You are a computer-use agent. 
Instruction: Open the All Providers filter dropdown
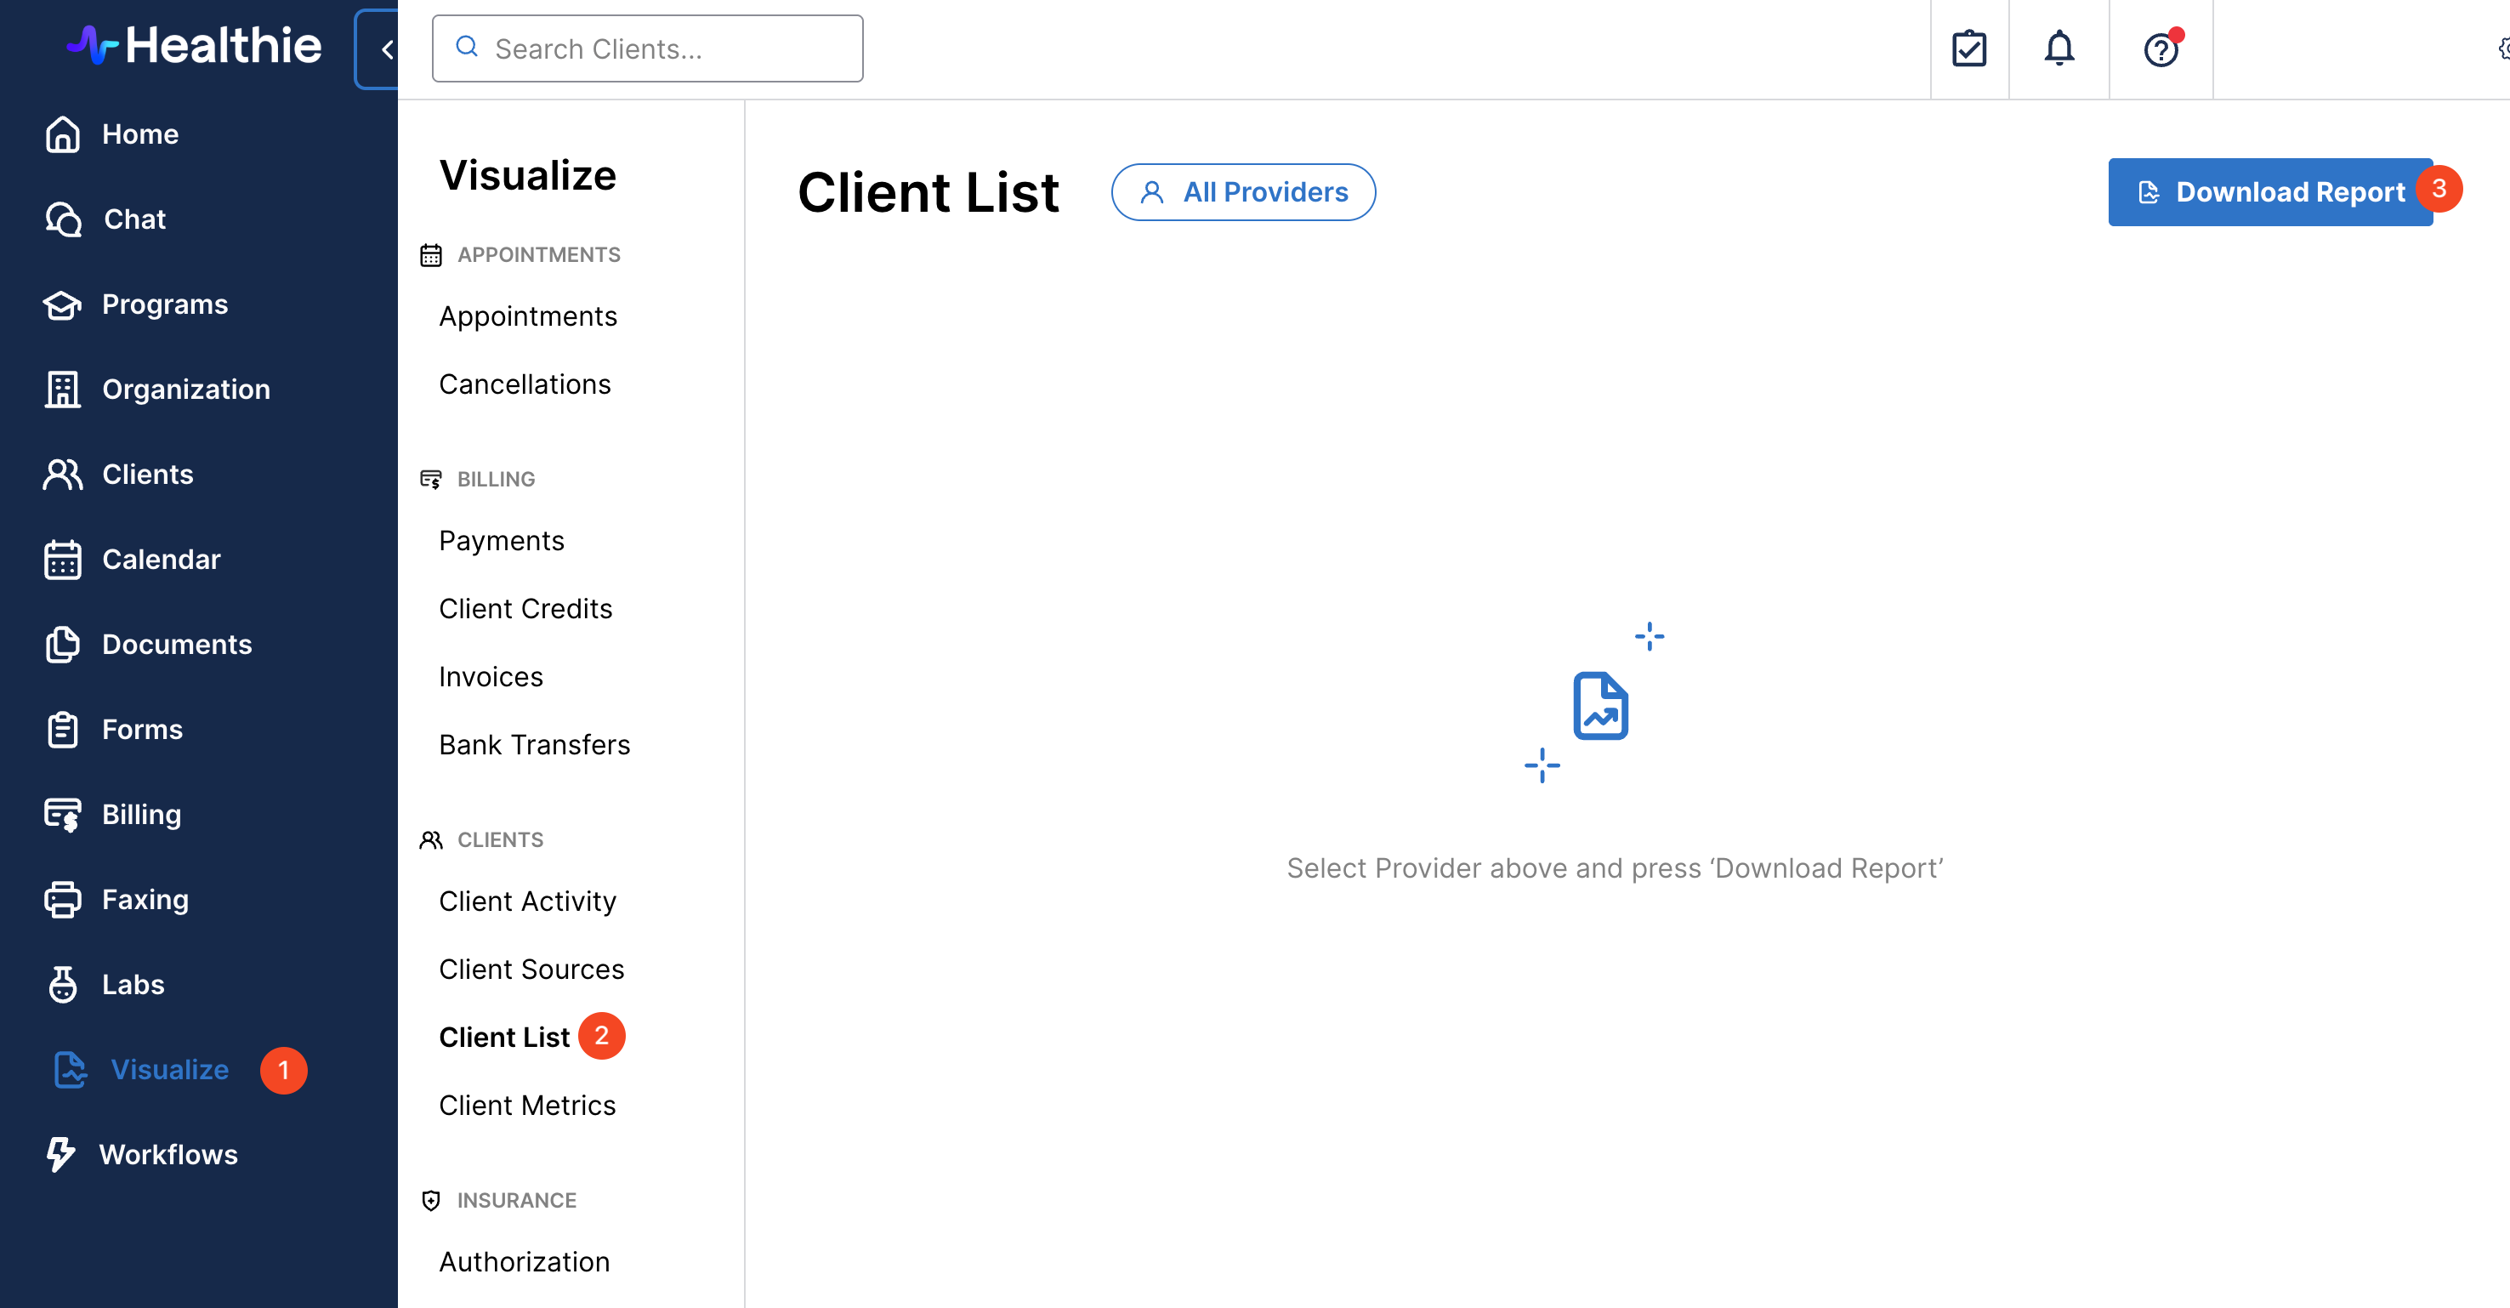point(1242,192)
